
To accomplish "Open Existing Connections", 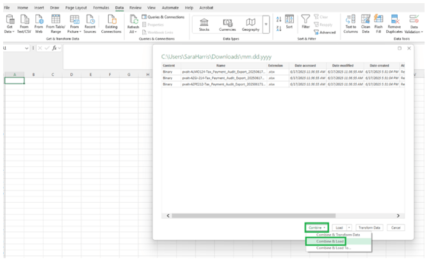I will pos(111,24).
